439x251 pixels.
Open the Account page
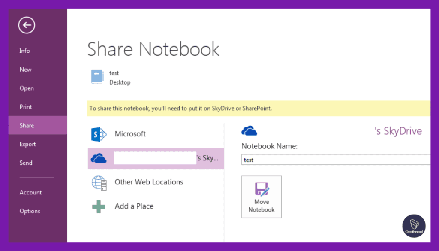(x=30, y=193)
